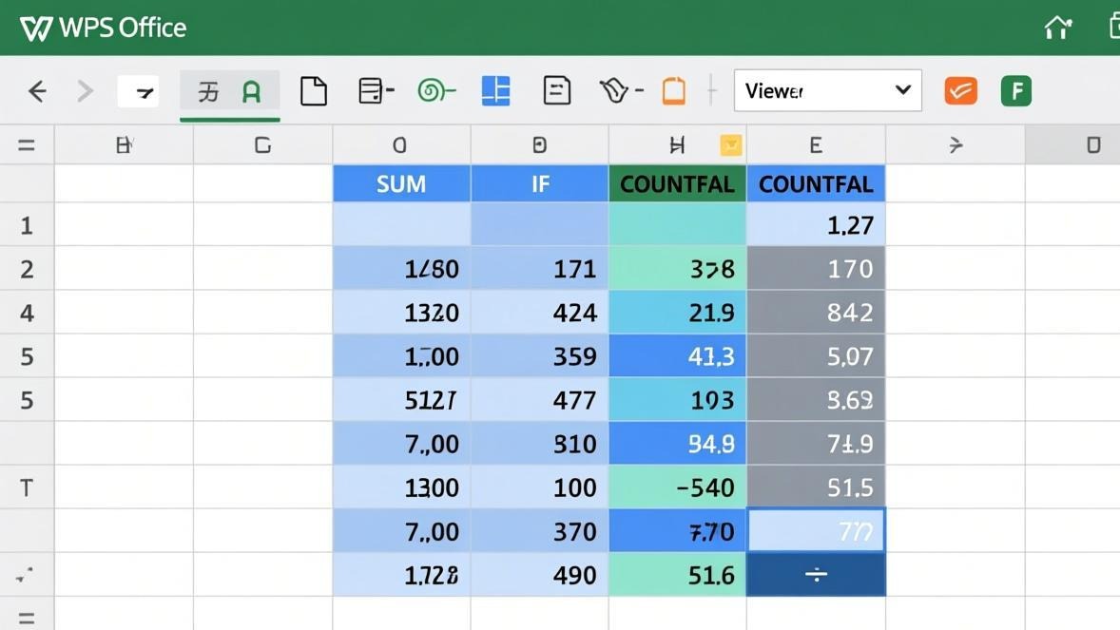Click the right arrow column header
1120x630 pixels.
tap(956, 145)
